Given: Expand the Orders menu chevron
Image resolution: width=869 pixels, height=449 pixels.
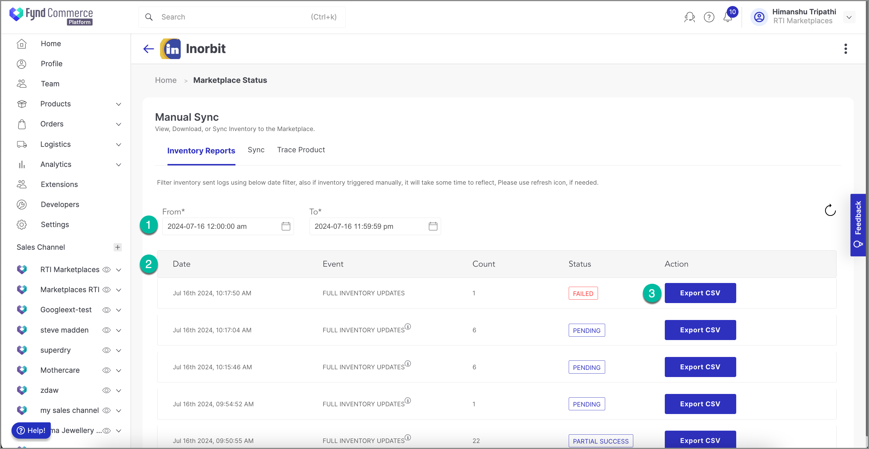Looking at the screenshot, I should coord(118,124).
